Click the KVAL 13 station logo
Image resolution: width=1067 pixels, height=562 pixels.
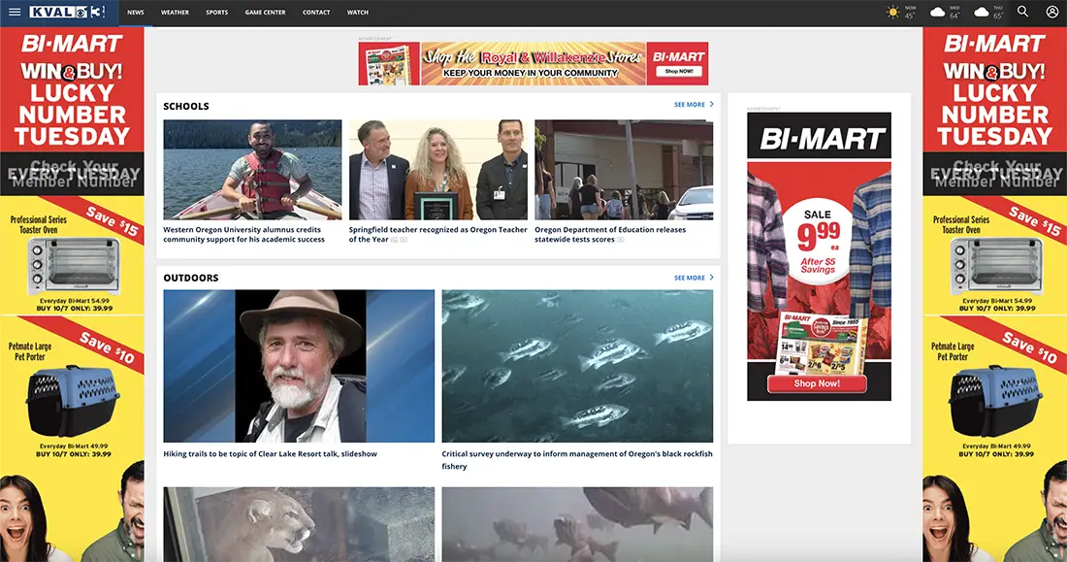pos(67,13)
